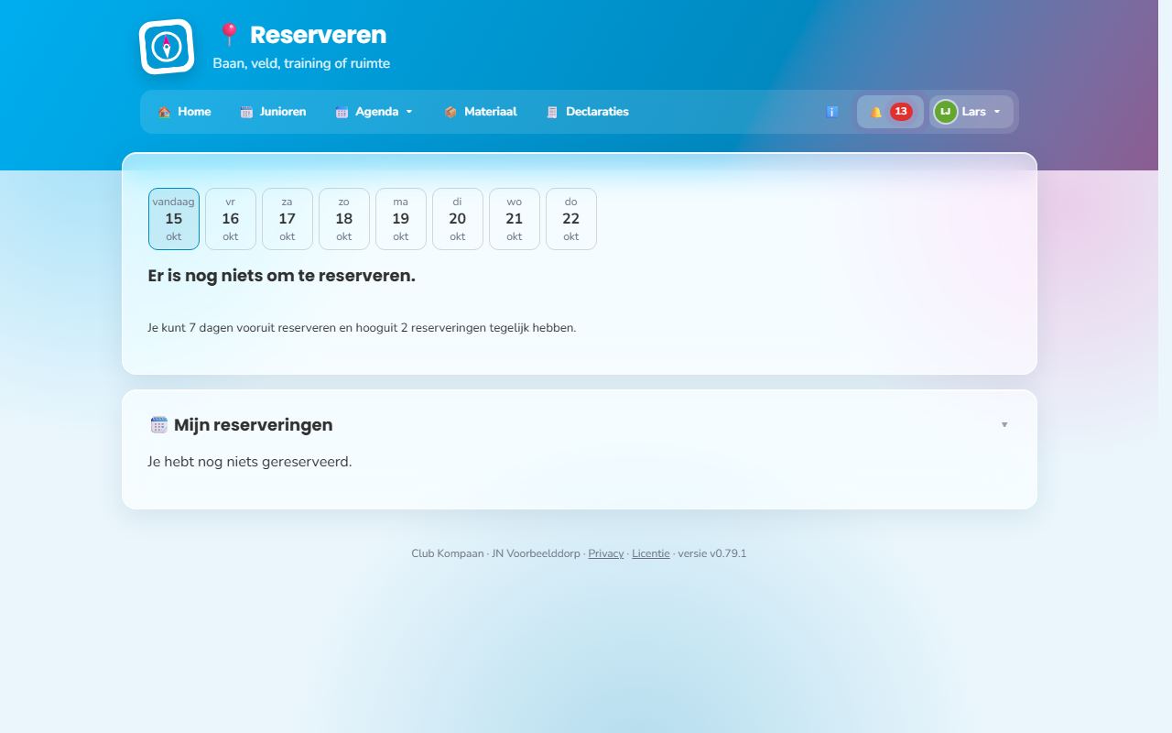Click the Materiaal box icon
1172x733 pixels.
tap(450, 112)
